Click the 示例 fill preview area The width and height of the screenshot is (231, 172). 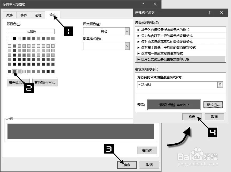[x=81, y=131]
